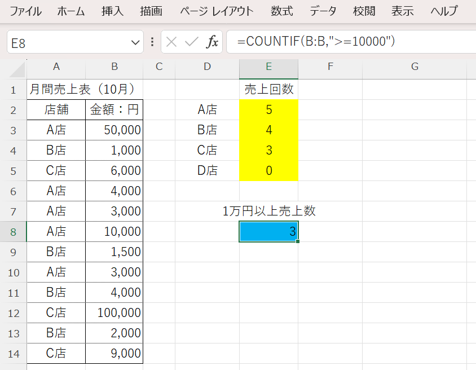
Task: Select the column G header
Action: pyautogui.click(x=415, y=67)
